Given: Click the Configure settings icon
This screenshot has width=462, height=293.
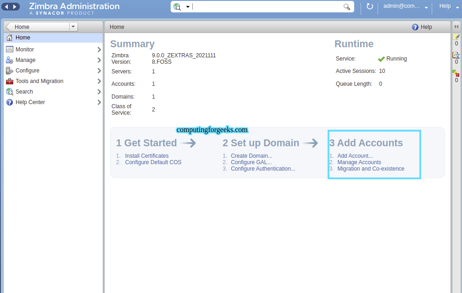Looking at the screenshot, I should coord(10,71).
